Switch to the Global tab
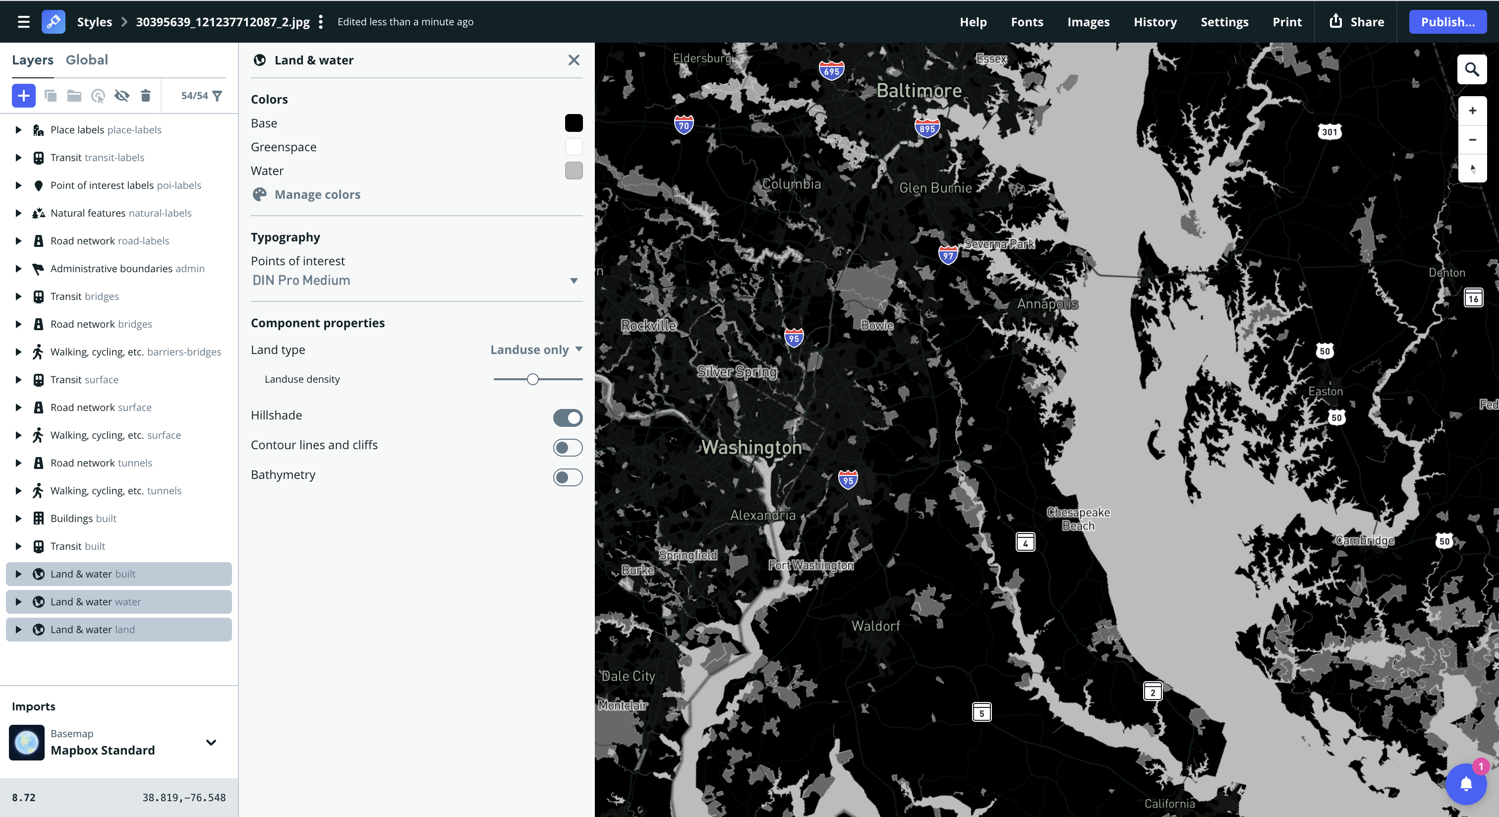This screenshot has width=1499, height=817. 87,60
